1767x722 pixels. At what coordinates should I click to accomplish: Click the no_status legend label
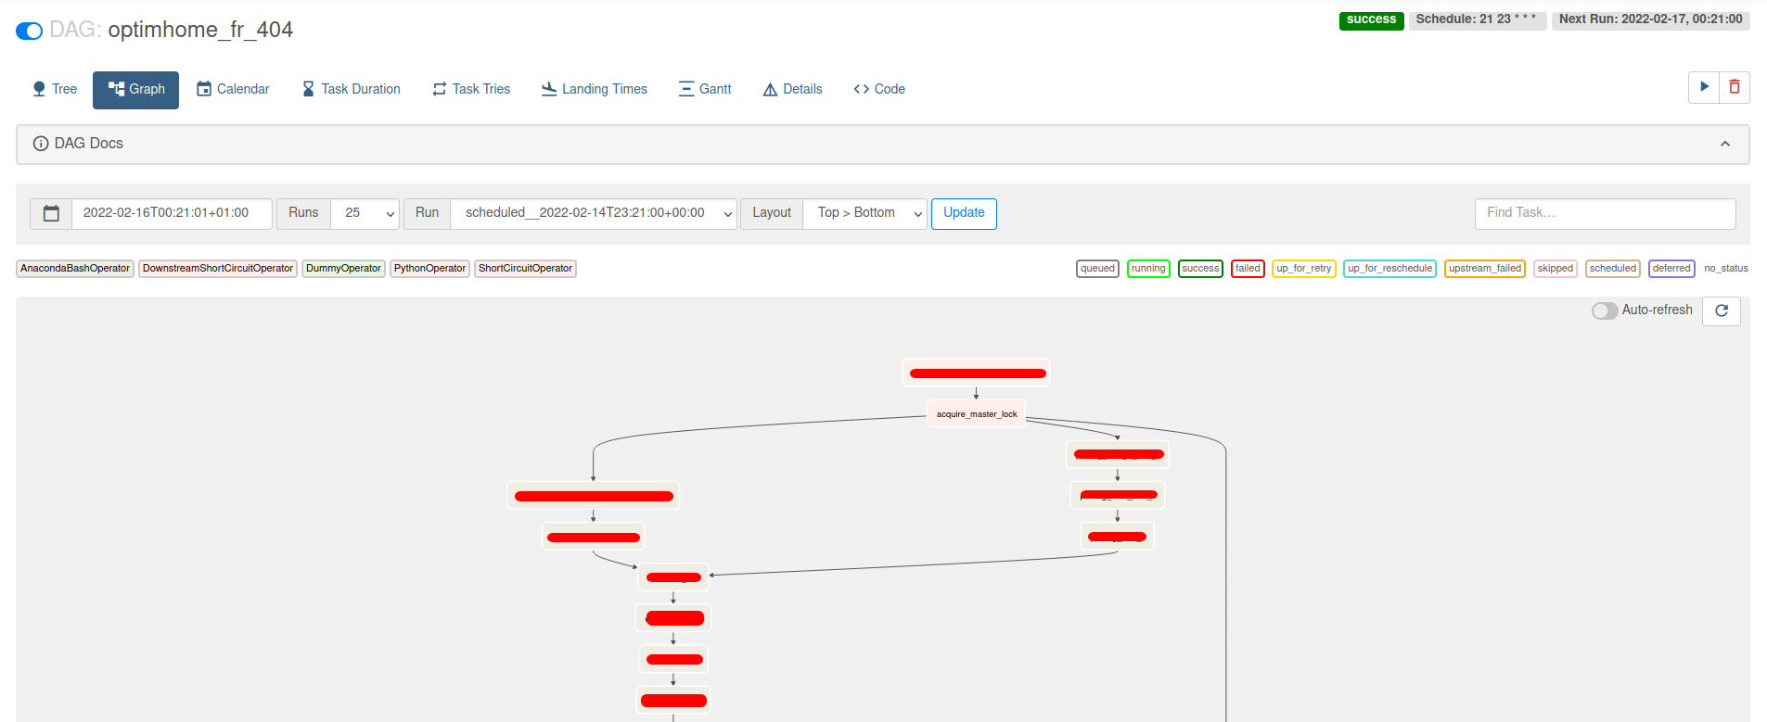point(1726,269)
